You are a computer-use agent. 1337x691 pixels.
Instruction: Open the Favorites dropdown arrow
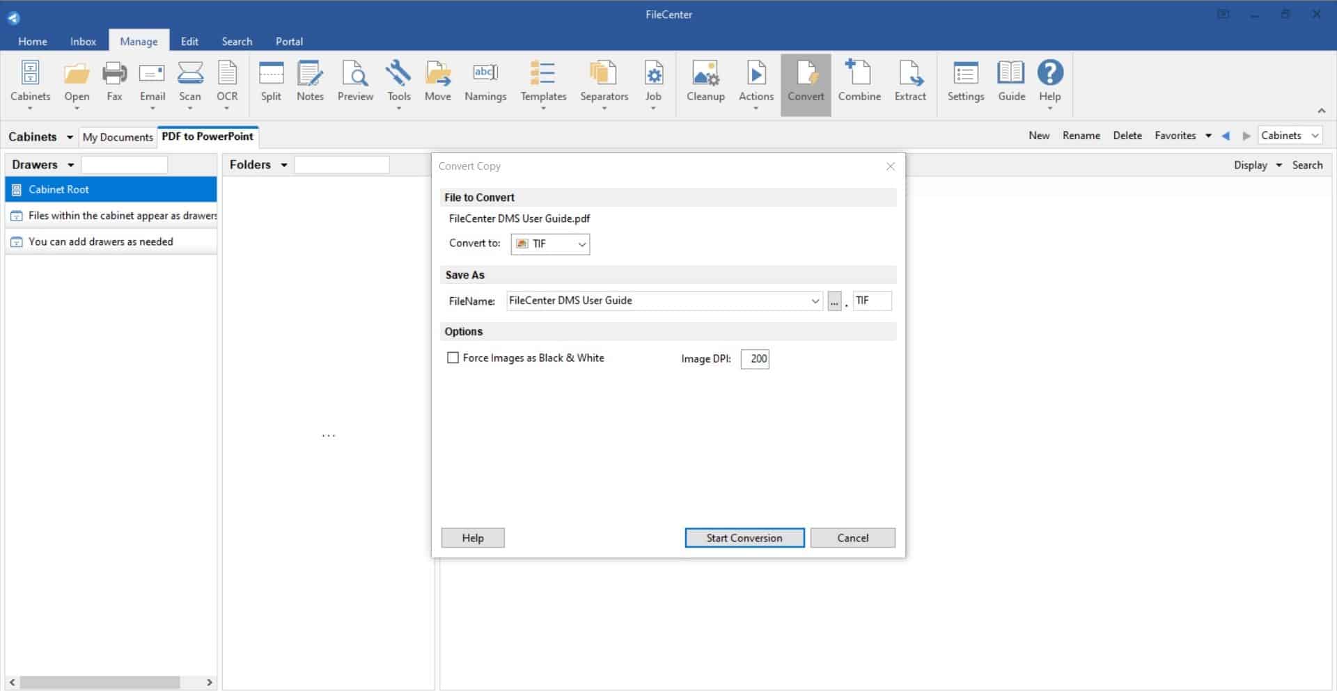coord(1208,136)
